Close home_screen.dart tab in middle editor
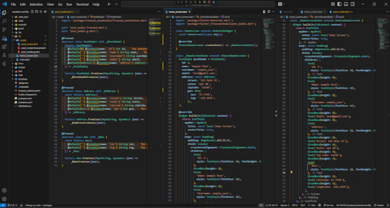The image size is (390, 208). click(x=189, y=11)
